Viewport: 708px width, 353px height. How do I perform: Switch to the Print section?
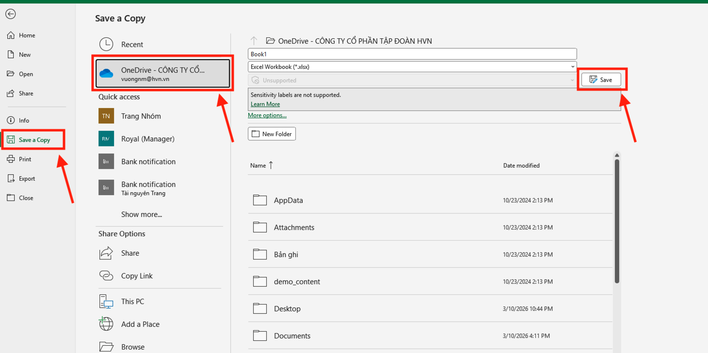pyautogui.click(x=24, y=159)
